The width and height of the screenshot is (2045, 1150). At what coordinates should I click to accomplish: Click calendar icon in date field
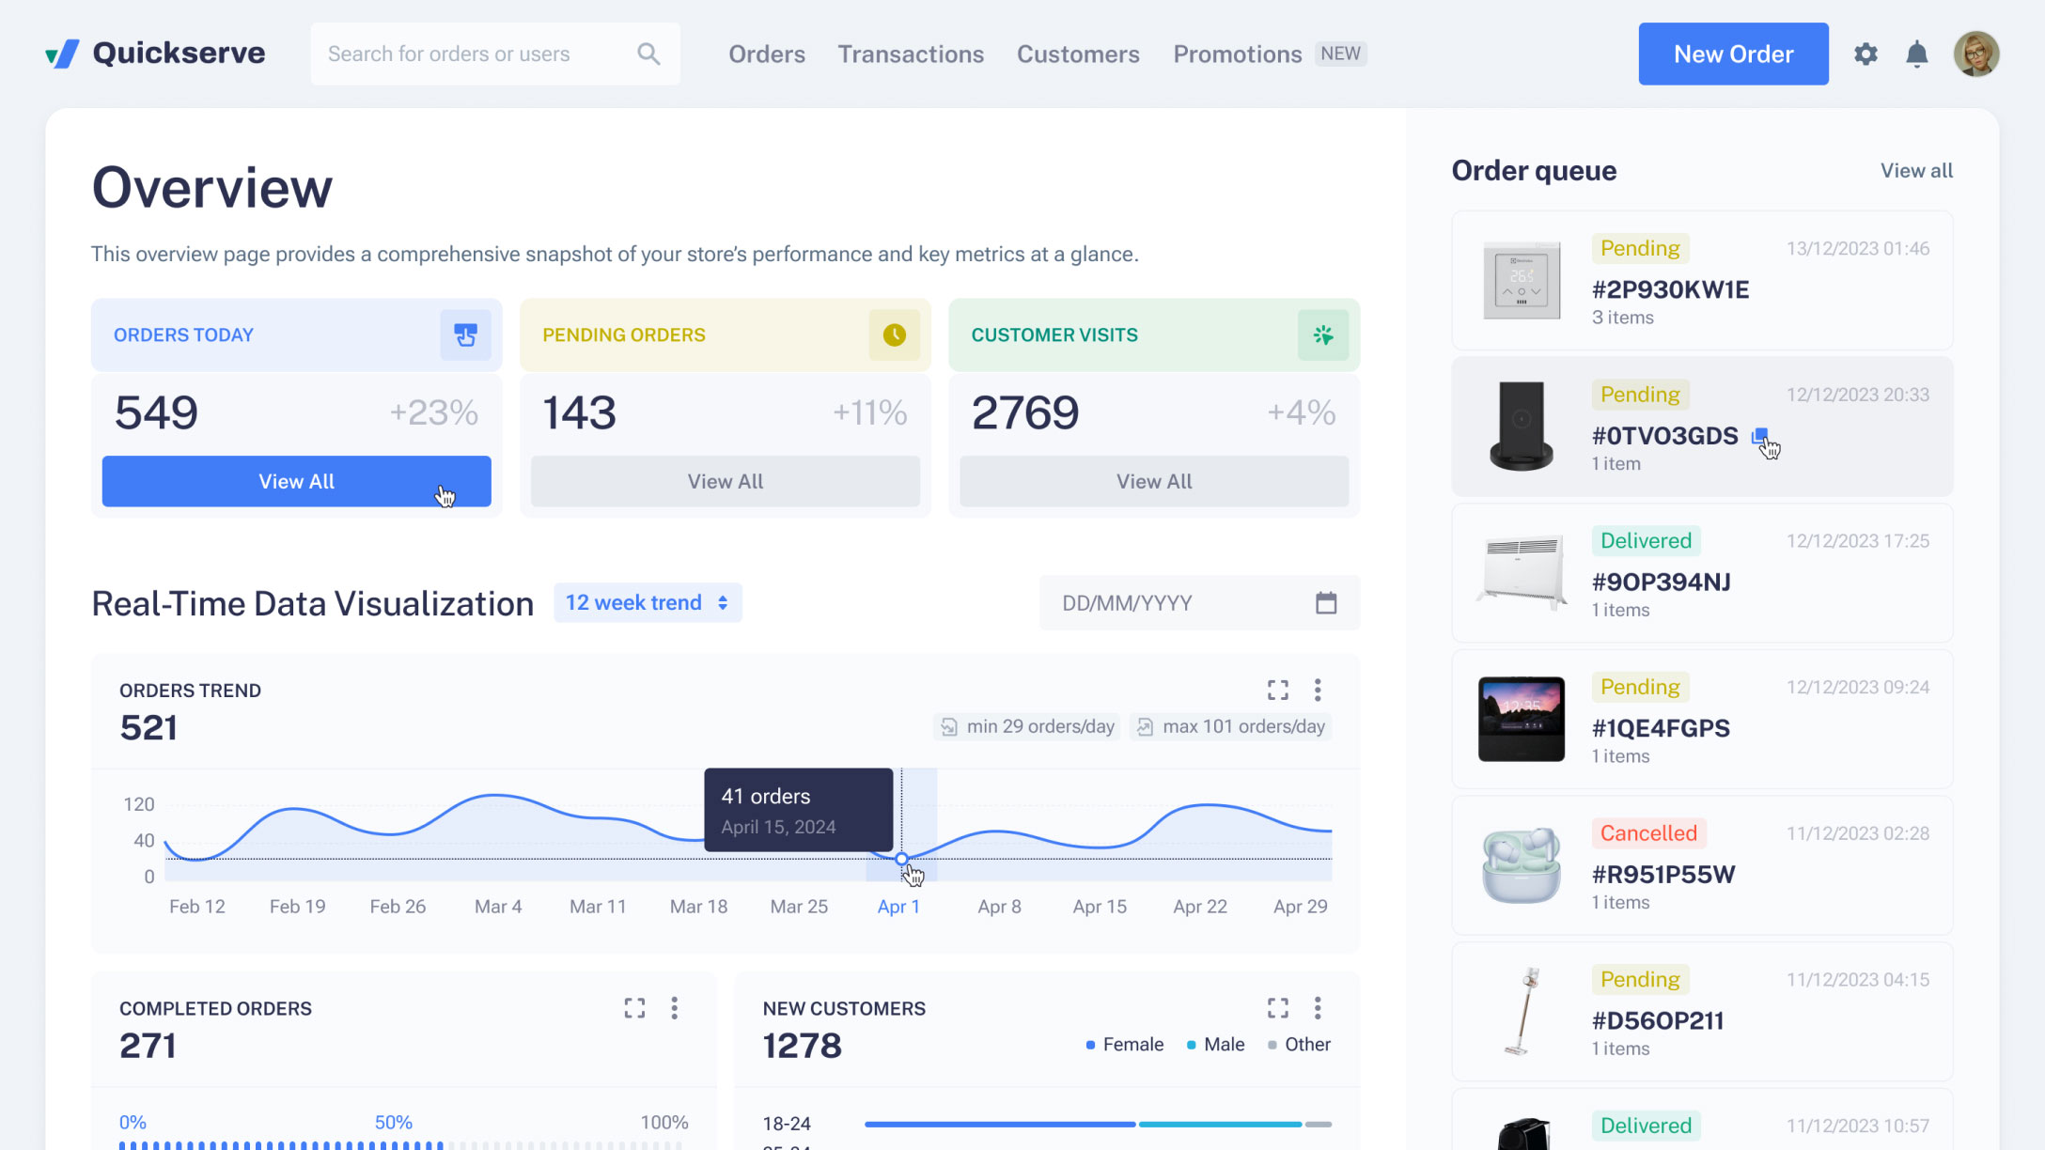(1325, 603)
